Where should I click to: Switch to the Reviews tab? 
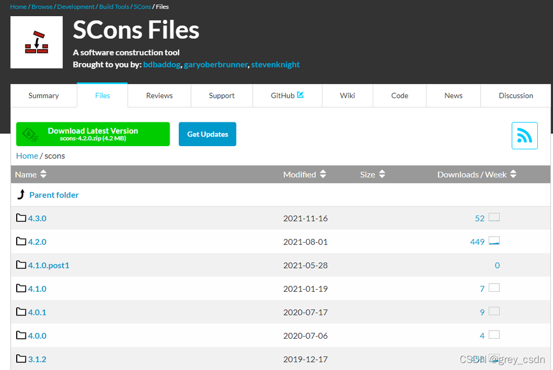(159, 95)
